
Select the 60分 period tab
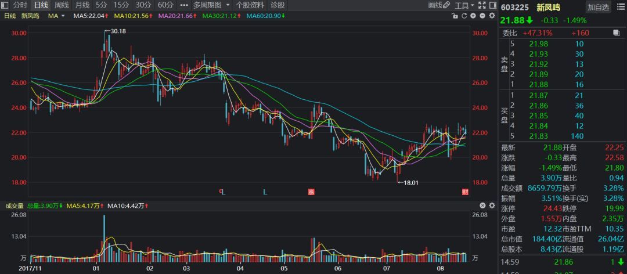pyautogui.click(x=165, y=5)
